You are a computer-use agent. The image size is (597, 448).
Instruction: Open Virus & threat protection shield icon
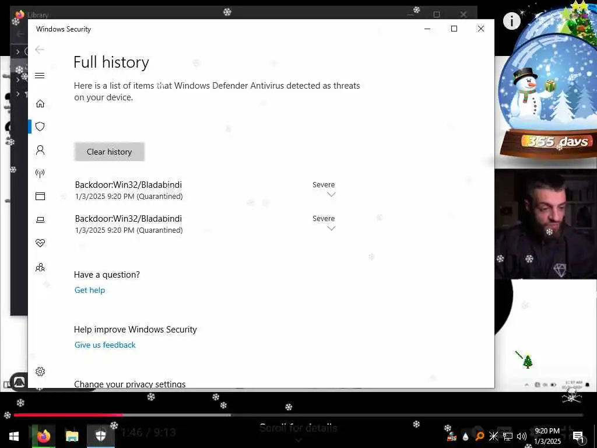point(40,127)
